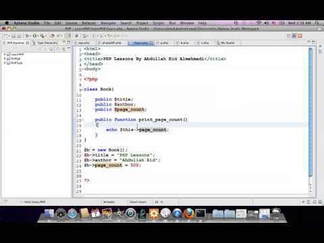Image resolution: width=324 pixels, height=243 pixels.
Task: Expand the LearnPHP project tree node
Action: click(x=5, y=55)
